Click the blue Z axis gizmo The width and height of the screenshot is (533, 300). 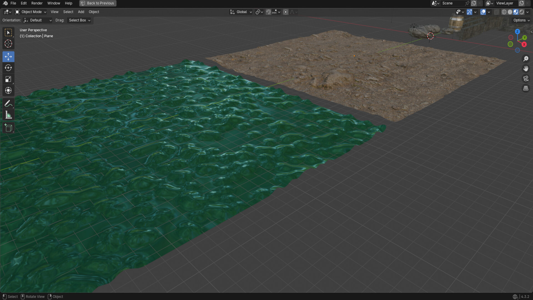pos(517,32)
